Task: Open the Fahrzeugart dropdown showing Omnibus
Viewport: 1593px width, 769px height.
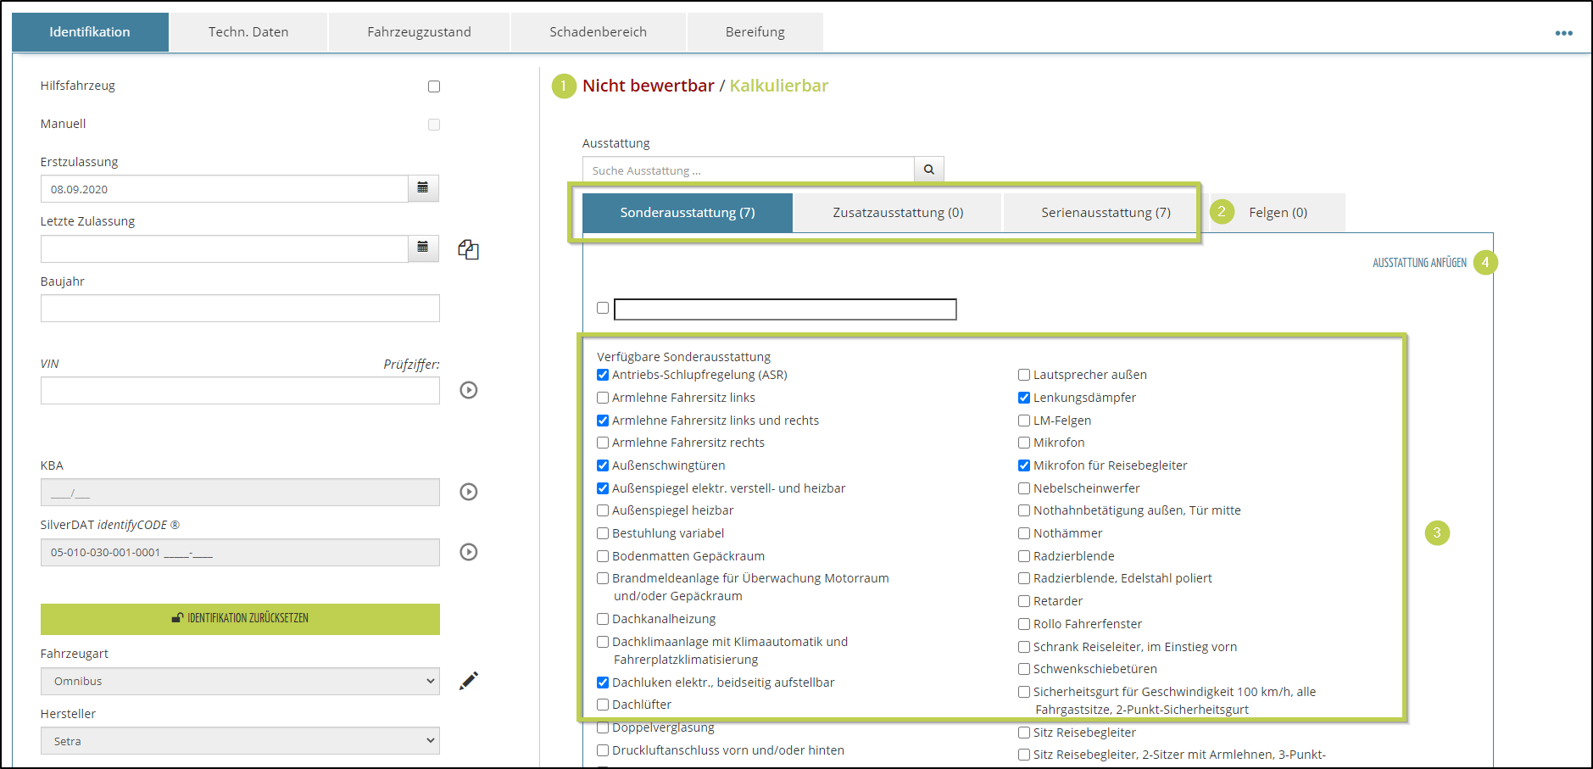Action: coord(240,681)
